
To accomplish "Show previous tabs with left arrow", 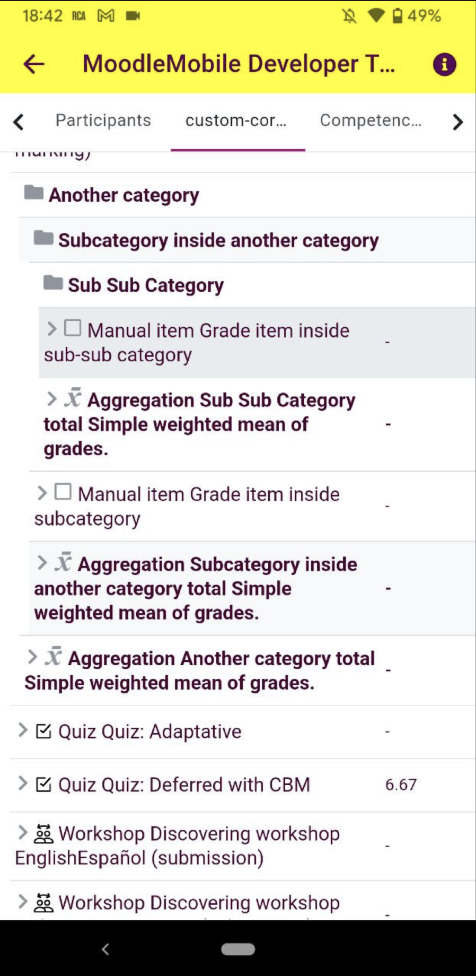I will click(x=19, y=122).
